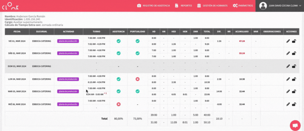The height and width of the screenshot is (131, 304).
Task: Click the padlock icon for SÁB 02, MAR 2024
Action: (x=294, y=53)
